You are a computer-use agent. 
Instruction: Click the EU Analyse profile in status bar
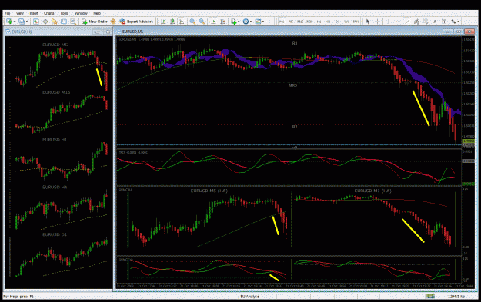click(x=249, y=297)
